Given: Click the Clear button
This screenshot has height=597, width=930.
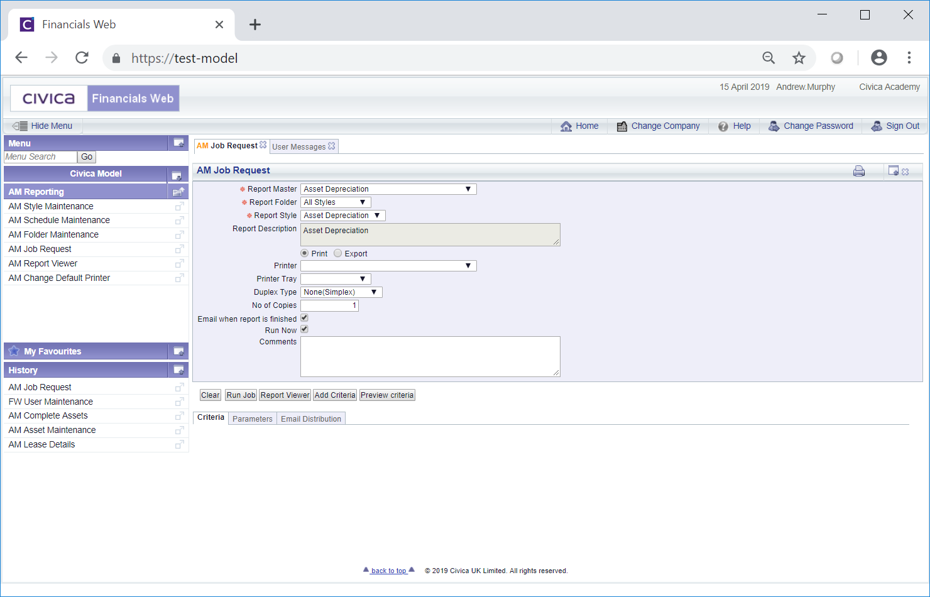Looking at the screenshot, I should (x=211, y=395).
